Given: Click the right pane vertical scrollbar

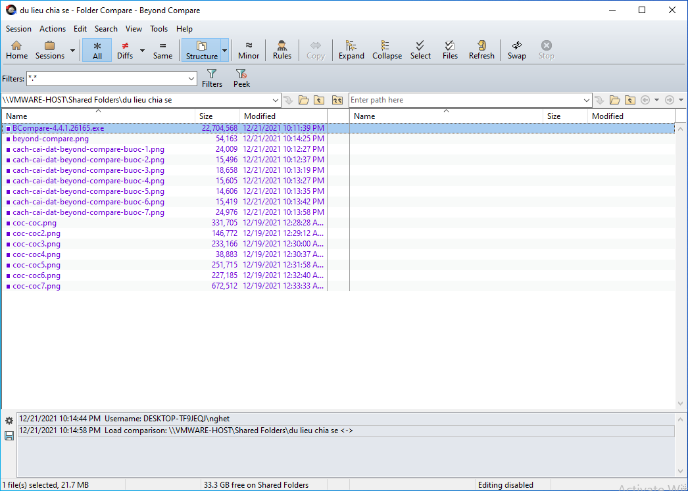Looking at the screenshot, I should pos(681,263).
